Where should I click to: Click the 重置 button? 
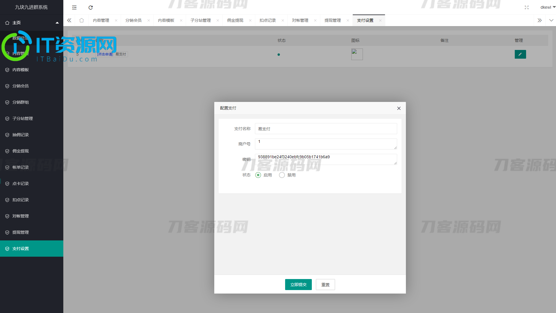point(325,285)
